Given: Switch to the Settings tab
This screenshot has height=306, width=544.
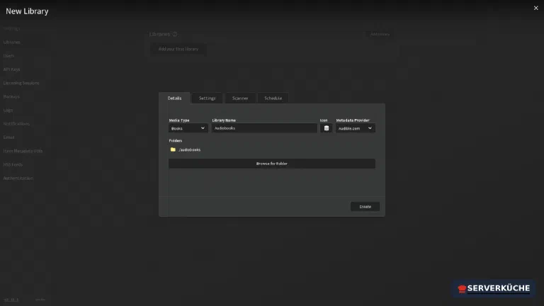Looking at the screenshot, I should pyautogui.click(x=207, y=98).
